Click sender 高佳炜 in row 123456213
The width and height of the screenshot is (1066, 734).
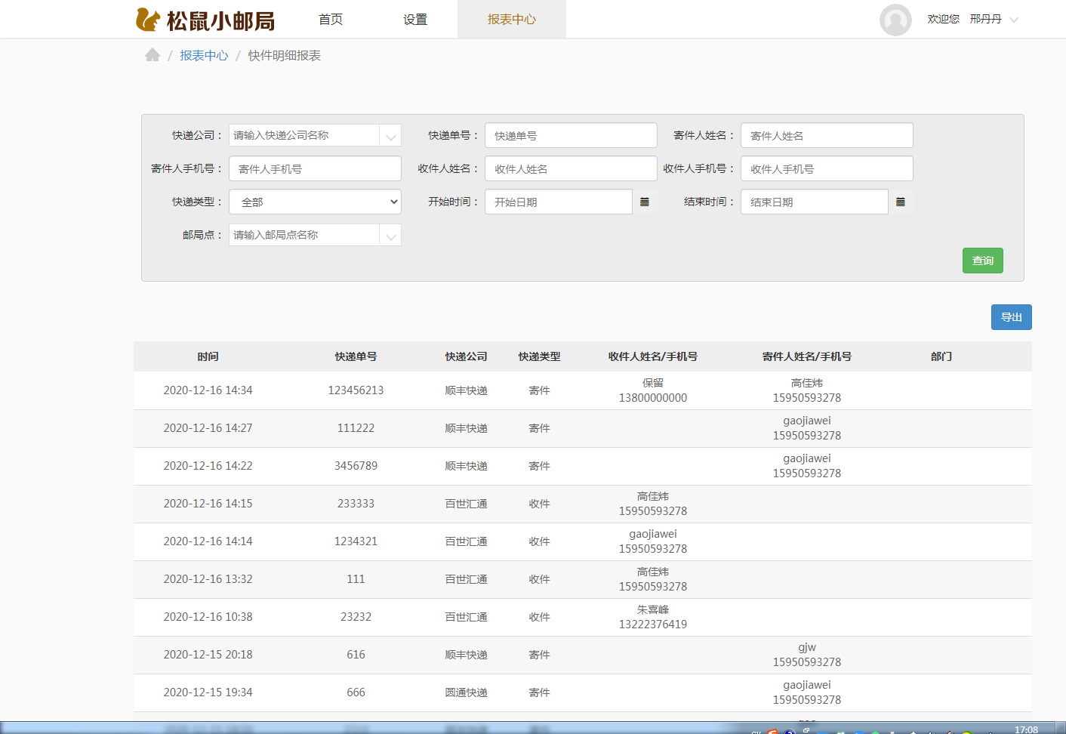coord(807,383)
